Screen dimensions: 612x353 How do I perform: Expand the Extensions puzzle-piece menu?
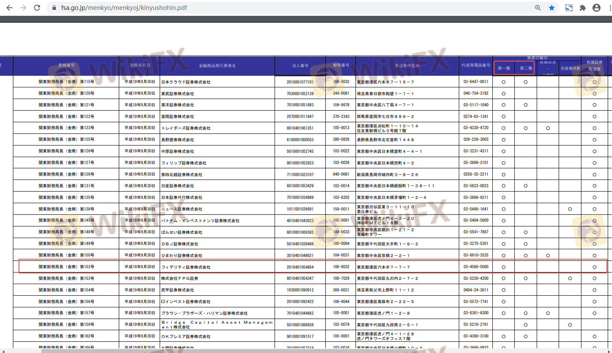pos(583,8)
